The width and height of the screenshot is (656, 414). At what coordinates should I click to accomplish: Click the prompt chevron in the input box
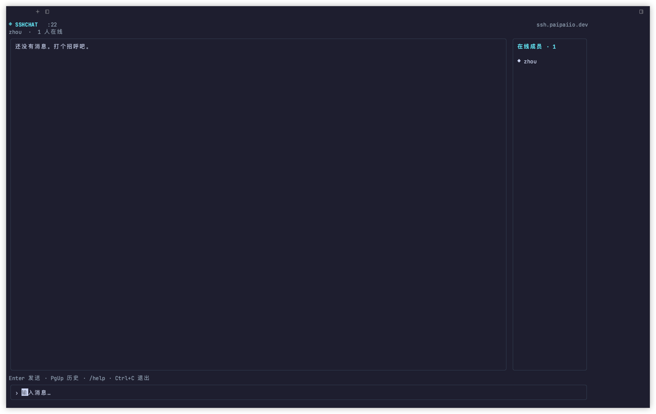point(16,393)
